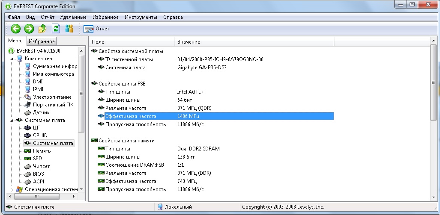The height and width of the screenshot is (215, 440).
Task: Click the Значение column header
Action: [x=189, y=42]
